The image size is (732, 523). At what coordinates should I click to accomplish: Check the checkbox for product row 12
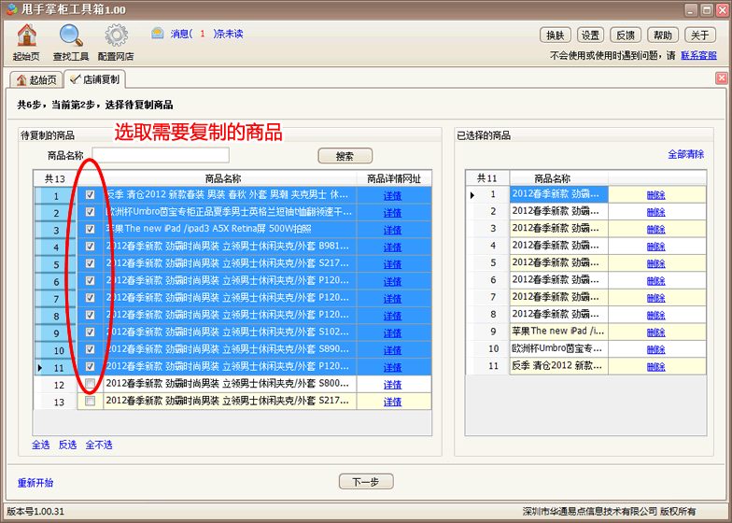coord(90,384)
